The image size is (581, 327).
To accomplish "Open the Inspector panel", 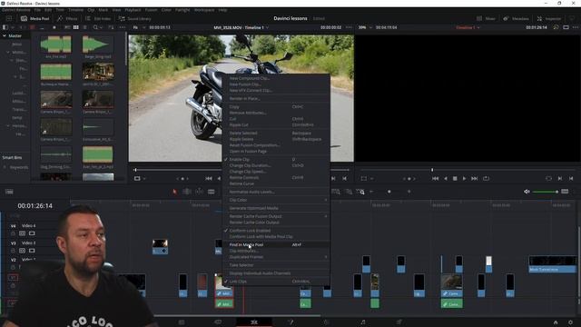I will (x=548, y=18).
